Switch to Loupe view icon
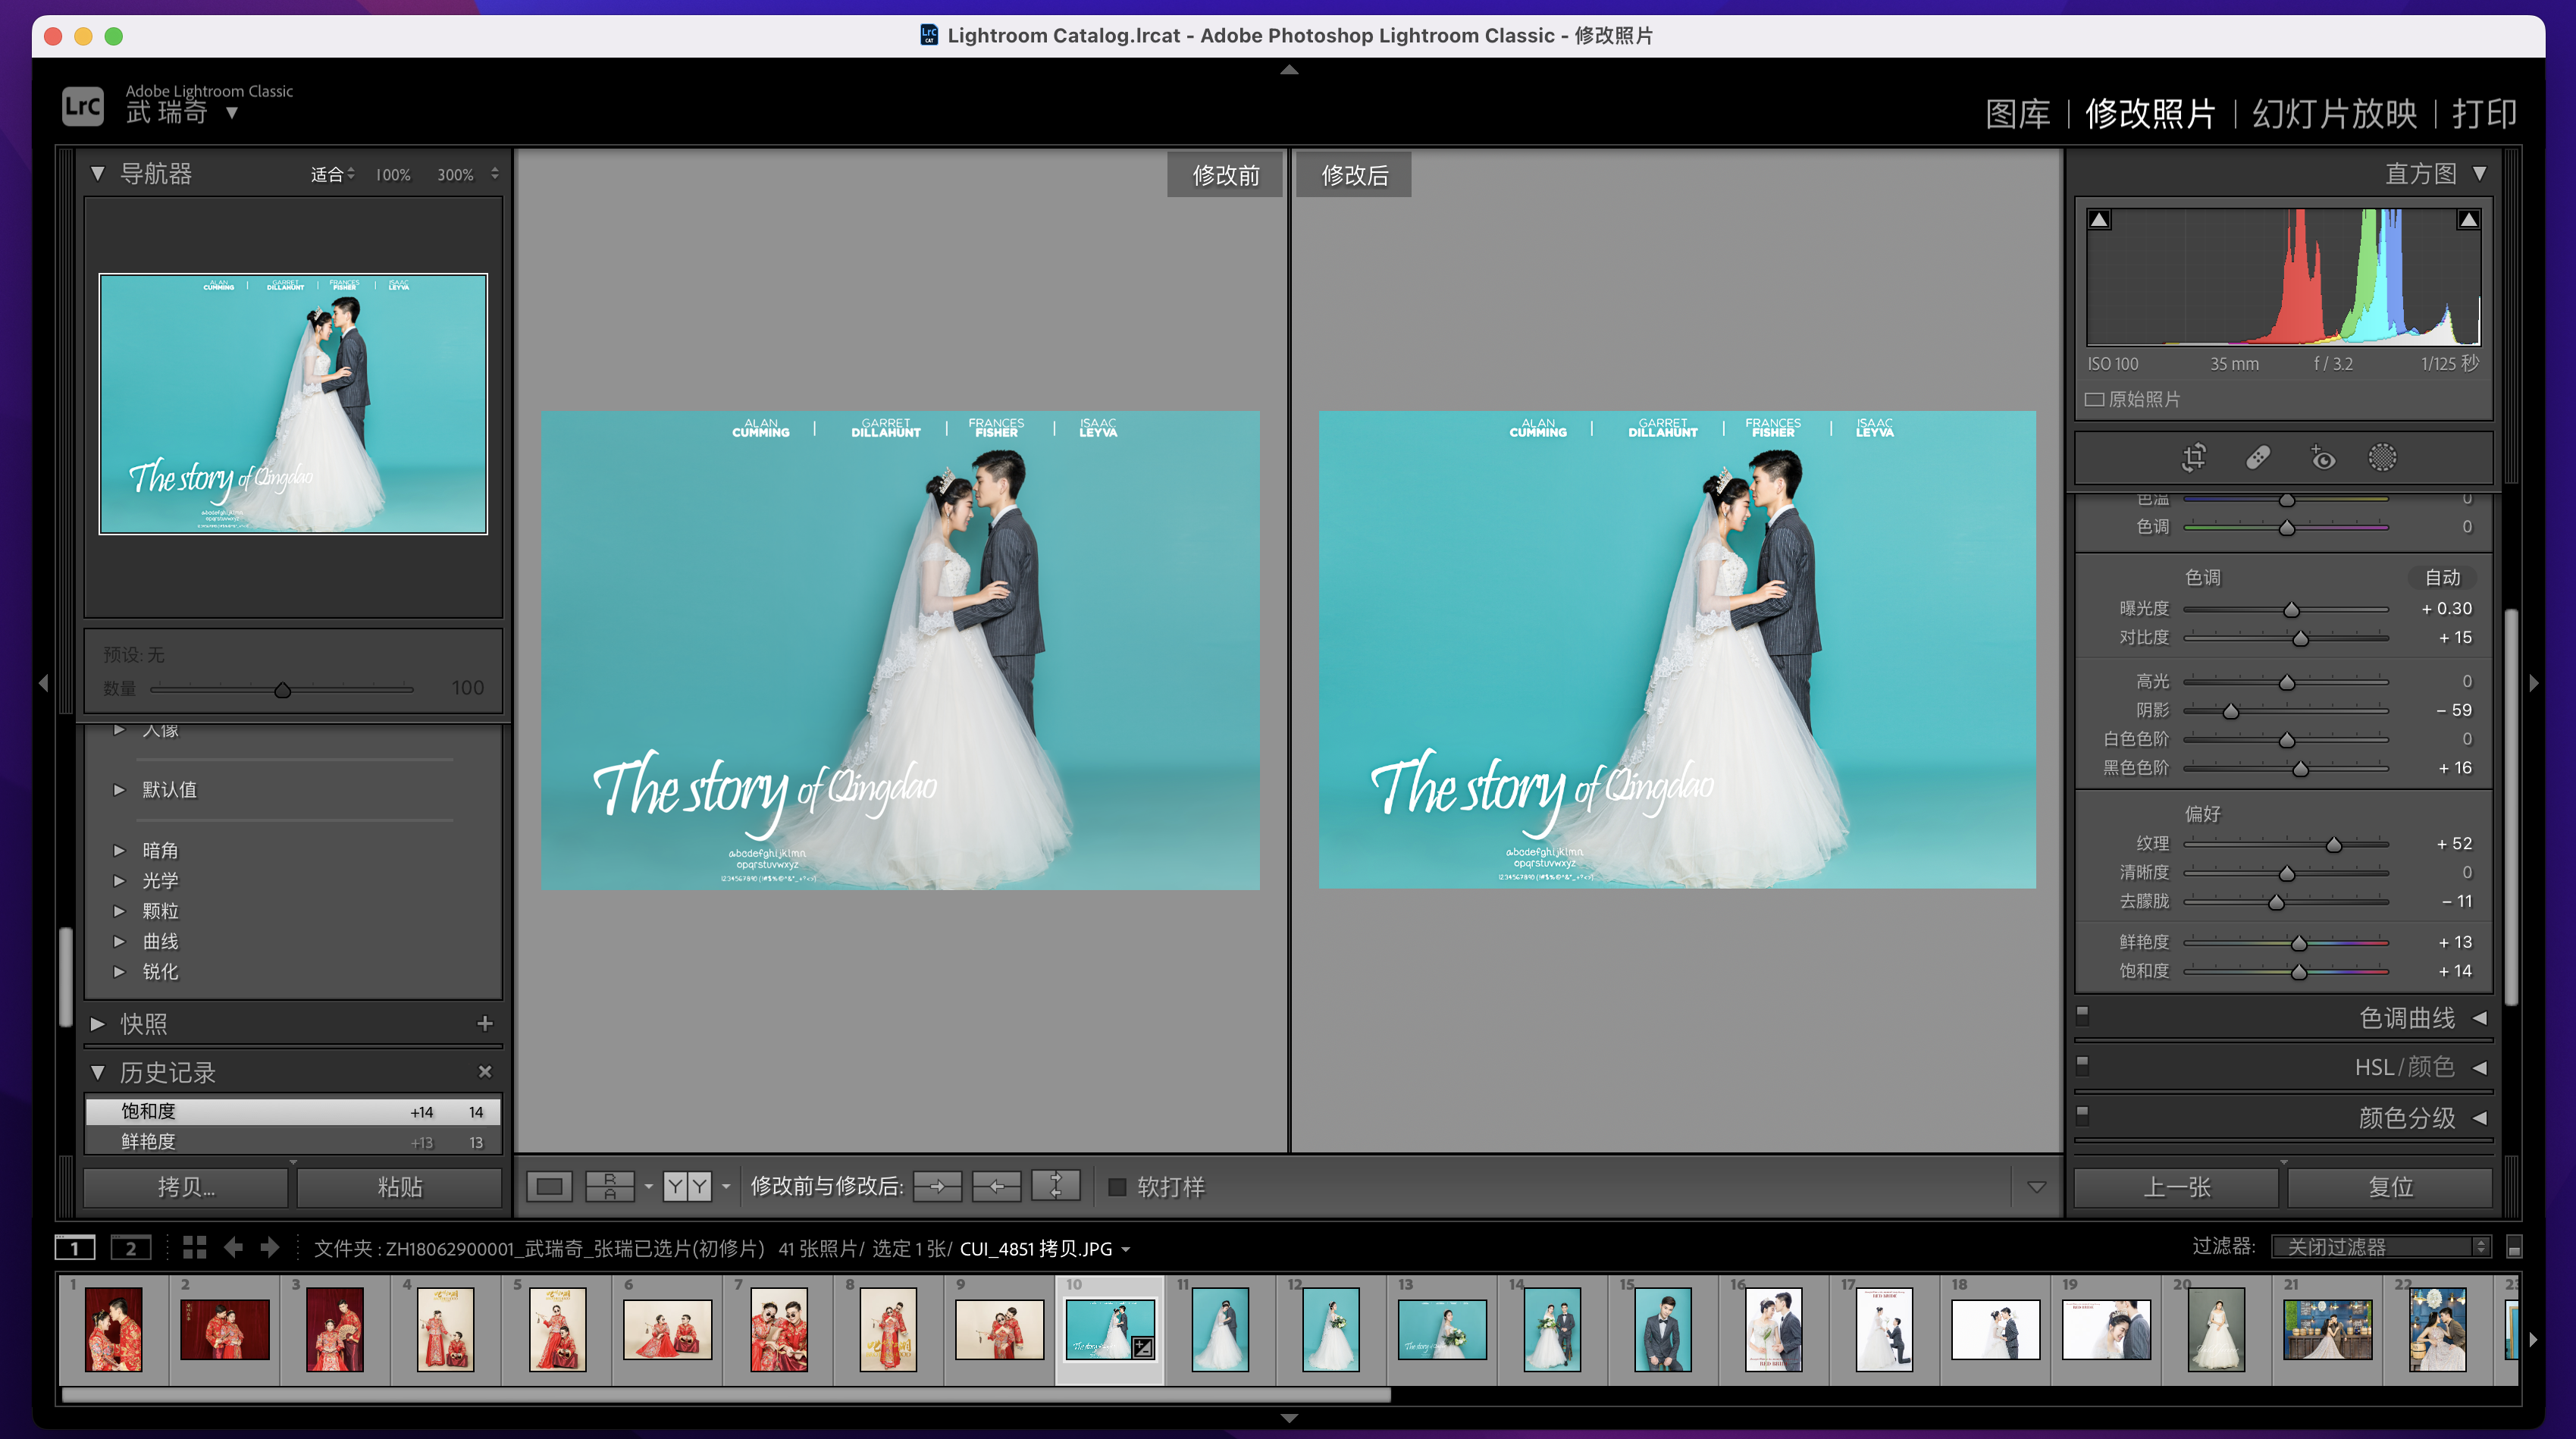2576x1439 pixels. point(549,1187)
